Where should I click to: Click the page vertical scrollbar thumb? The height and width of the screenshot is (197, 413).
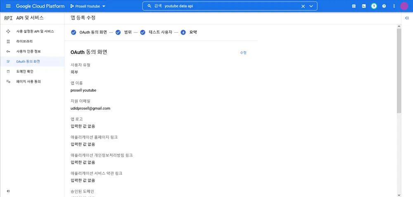399,71
